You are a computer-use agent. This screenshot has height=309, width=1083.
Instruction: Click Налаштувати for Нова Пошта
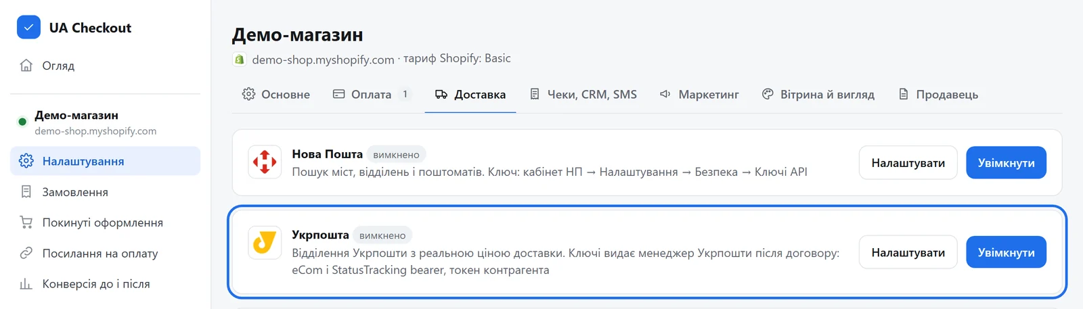tap(908, 163)
